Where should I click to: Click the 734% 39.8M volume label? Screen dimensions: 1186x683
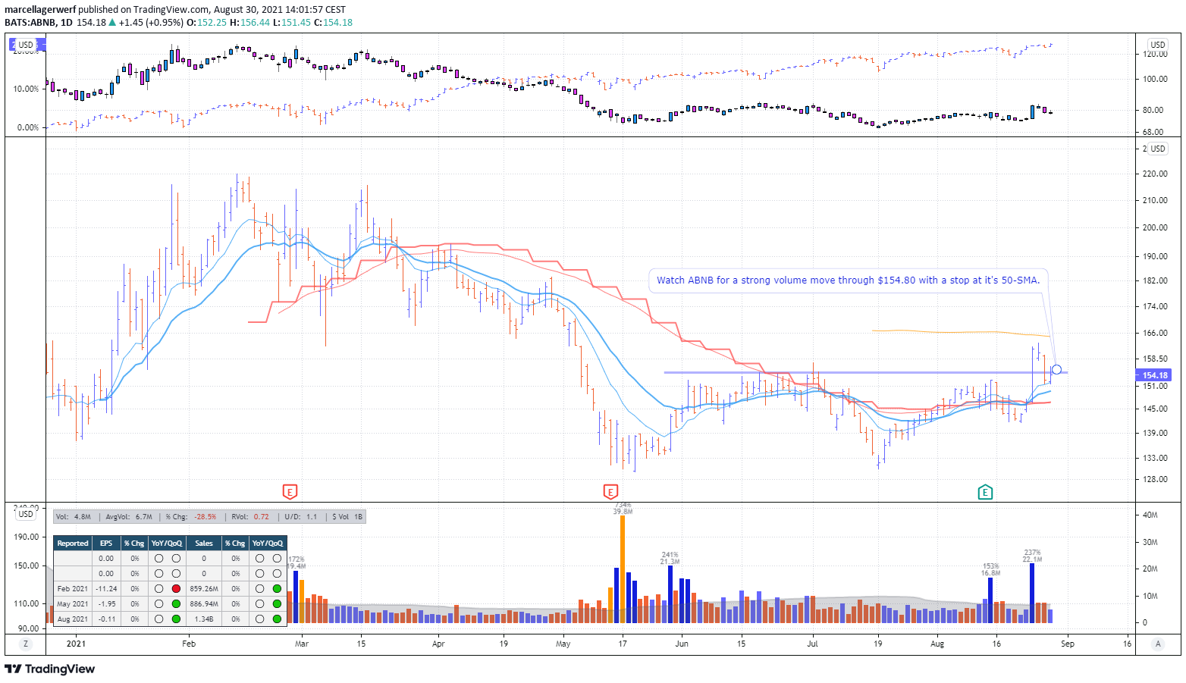point(623,508)
